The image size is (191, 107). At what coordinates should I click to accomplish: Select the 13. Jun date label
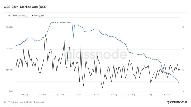43,95
